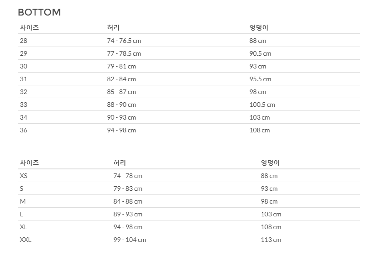
Task: Select the "77 - 78.5 cm" waist value
Action: [124, 53]
